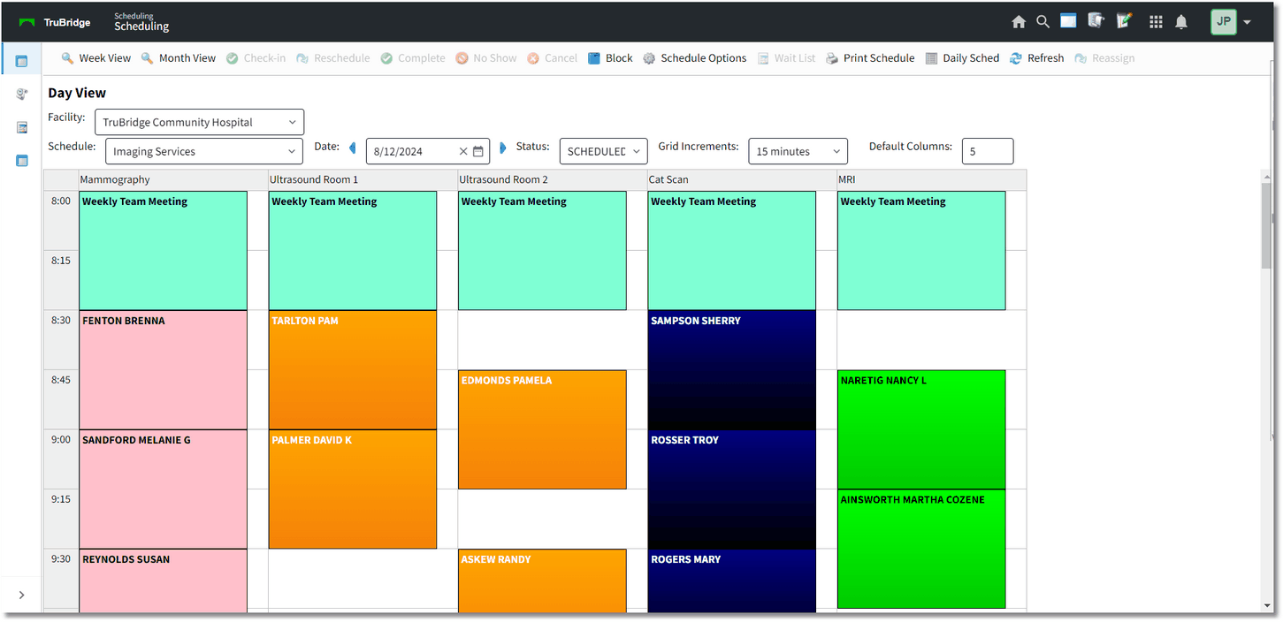Select the MRI column header

tap(931, 179)
